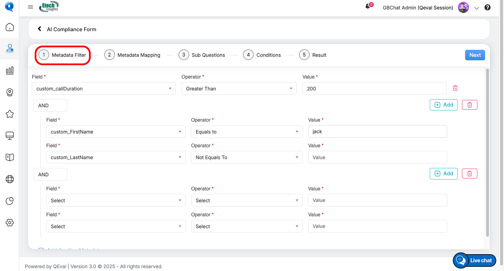Toggle the hamburger menu icon

coord(30,7)
